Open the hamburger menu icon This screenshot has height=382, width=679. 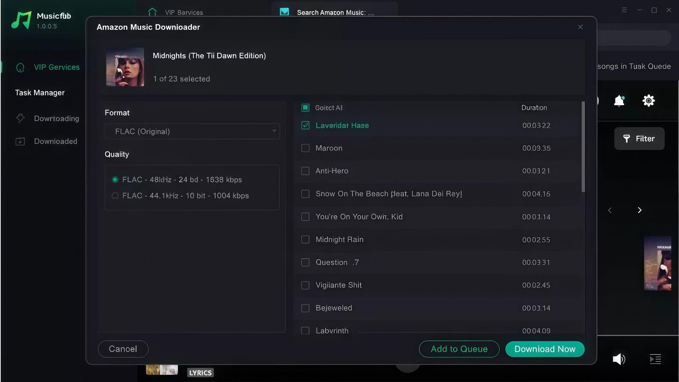(624, 10)
